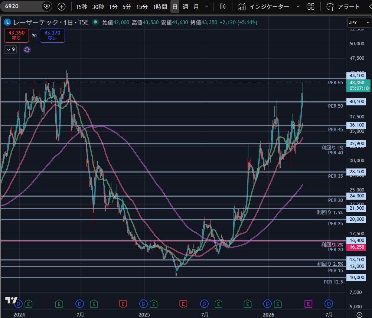Image resolution: width=372 pixels, height=318 pixels.
Task: Choose the 15分 interval
Action: point(142,7)
